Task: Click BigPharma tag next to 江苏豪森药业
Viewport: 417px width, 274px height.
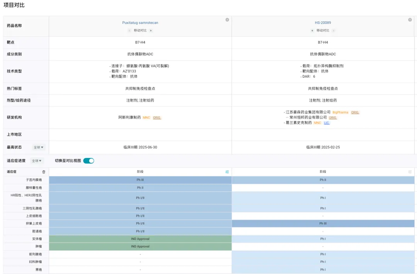Action: coord(341,112)
